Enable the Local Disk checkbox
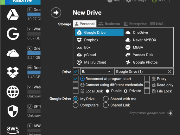Viewport: 180px width, 135px height. point(76,91)
